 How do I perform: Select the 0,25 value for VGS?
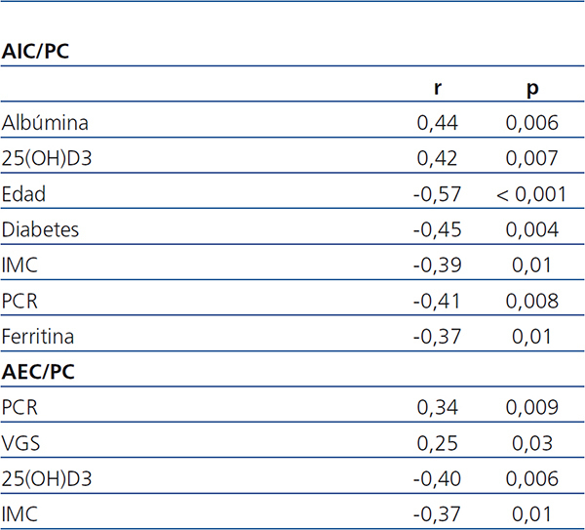pyautogui.click(x=439, y=442)
